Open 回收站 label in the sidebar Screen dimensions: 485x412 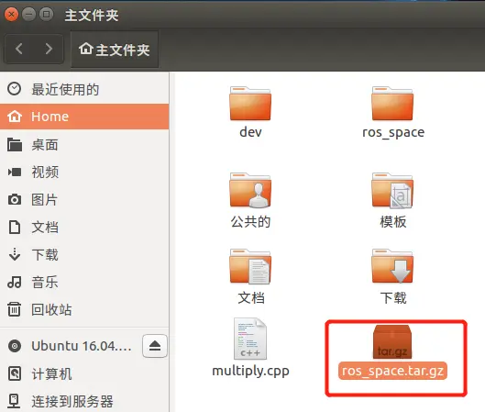pyautogui.click(x=51, y=309)
